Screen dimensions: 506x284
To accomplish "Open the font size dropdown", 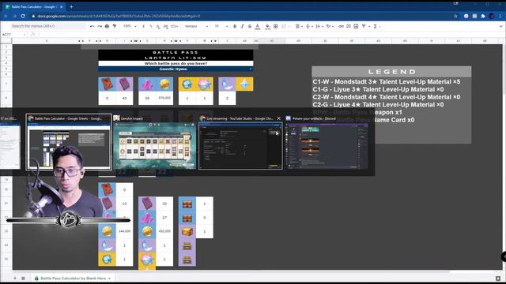I will click(x=221, y=26).
